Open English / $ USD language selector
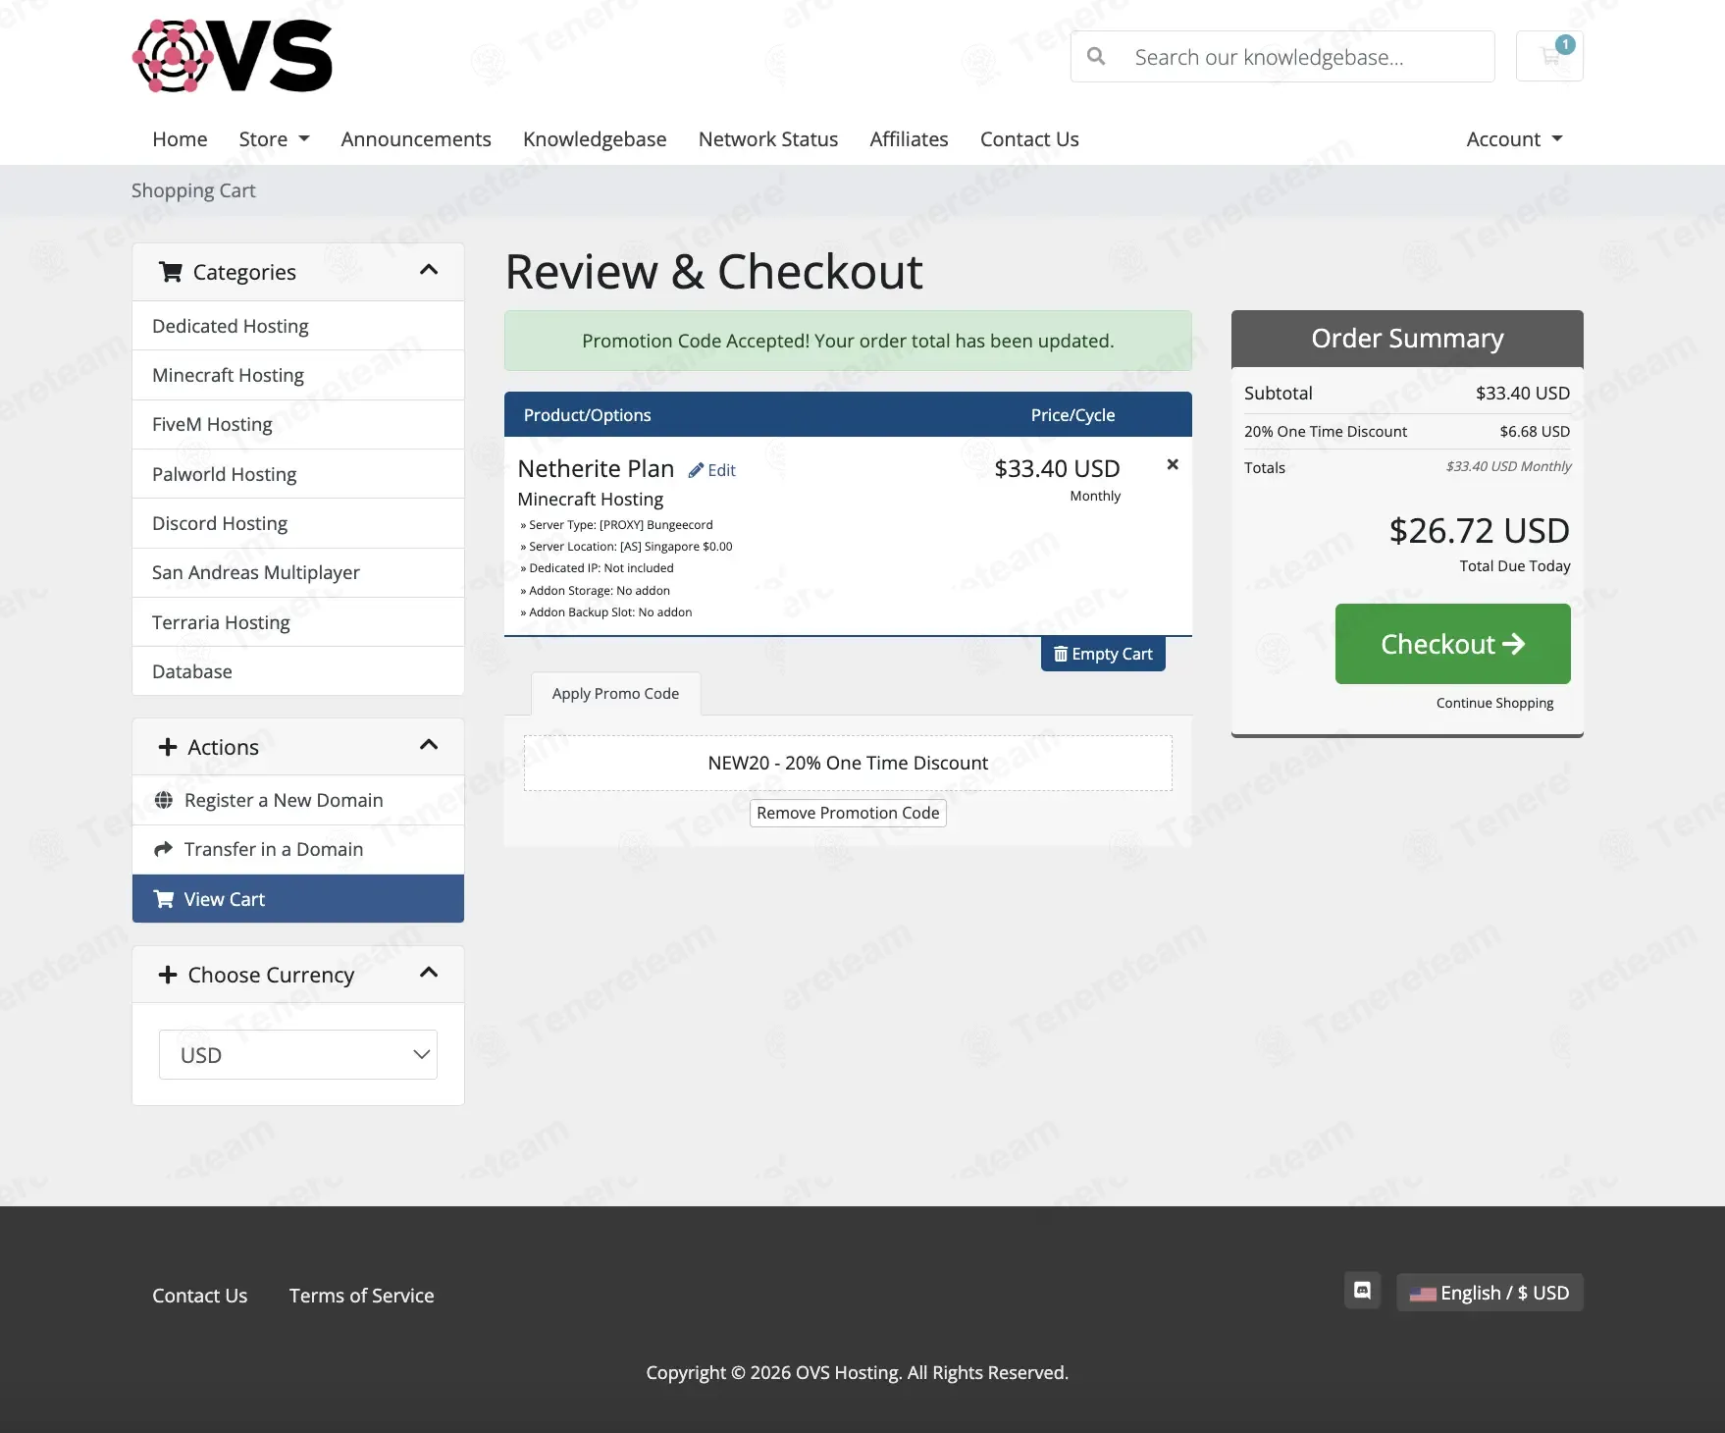1725x1433 pixels. [x=1490, y=1293]
